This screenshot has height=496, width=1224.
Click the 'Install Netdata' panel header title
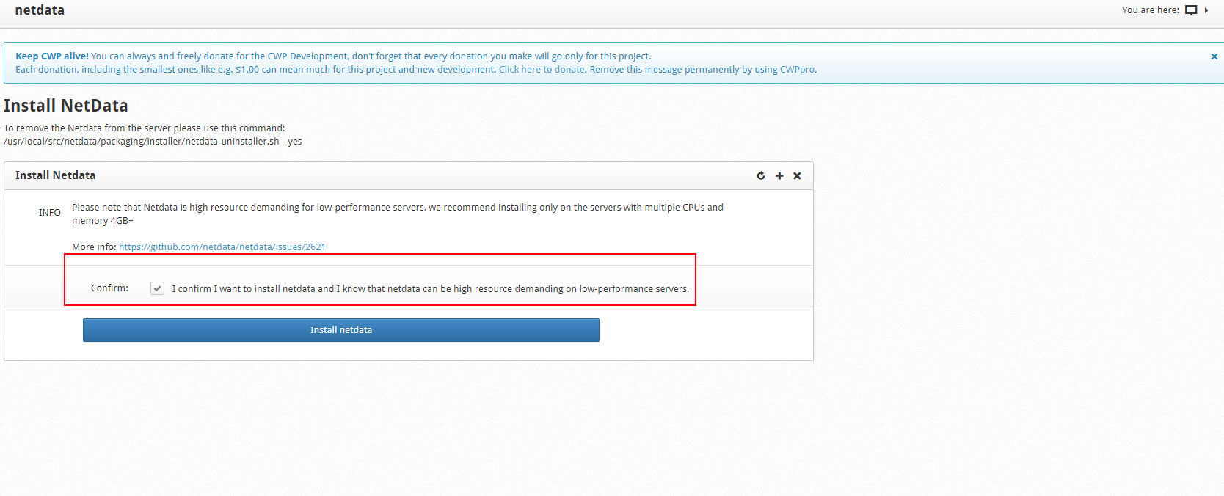[56, 175]
